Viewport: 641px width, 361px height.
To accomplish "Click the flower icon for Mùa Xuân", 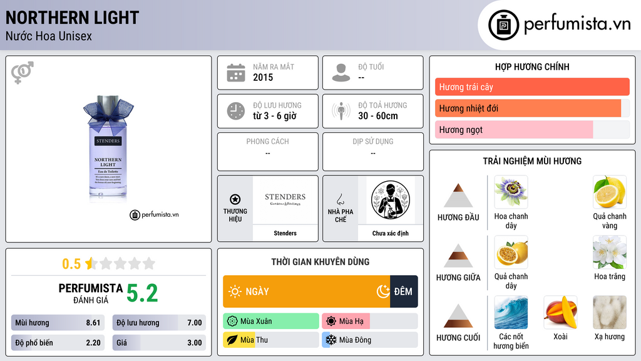I will pyautogui.click(x=232, y=322).
